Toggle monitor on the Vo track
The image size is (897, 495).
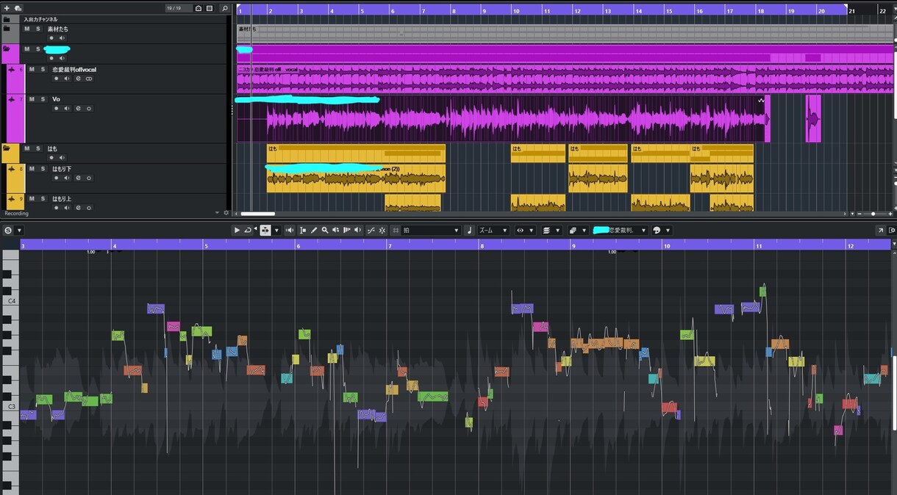pyautogui.click(x=67, y=109)
